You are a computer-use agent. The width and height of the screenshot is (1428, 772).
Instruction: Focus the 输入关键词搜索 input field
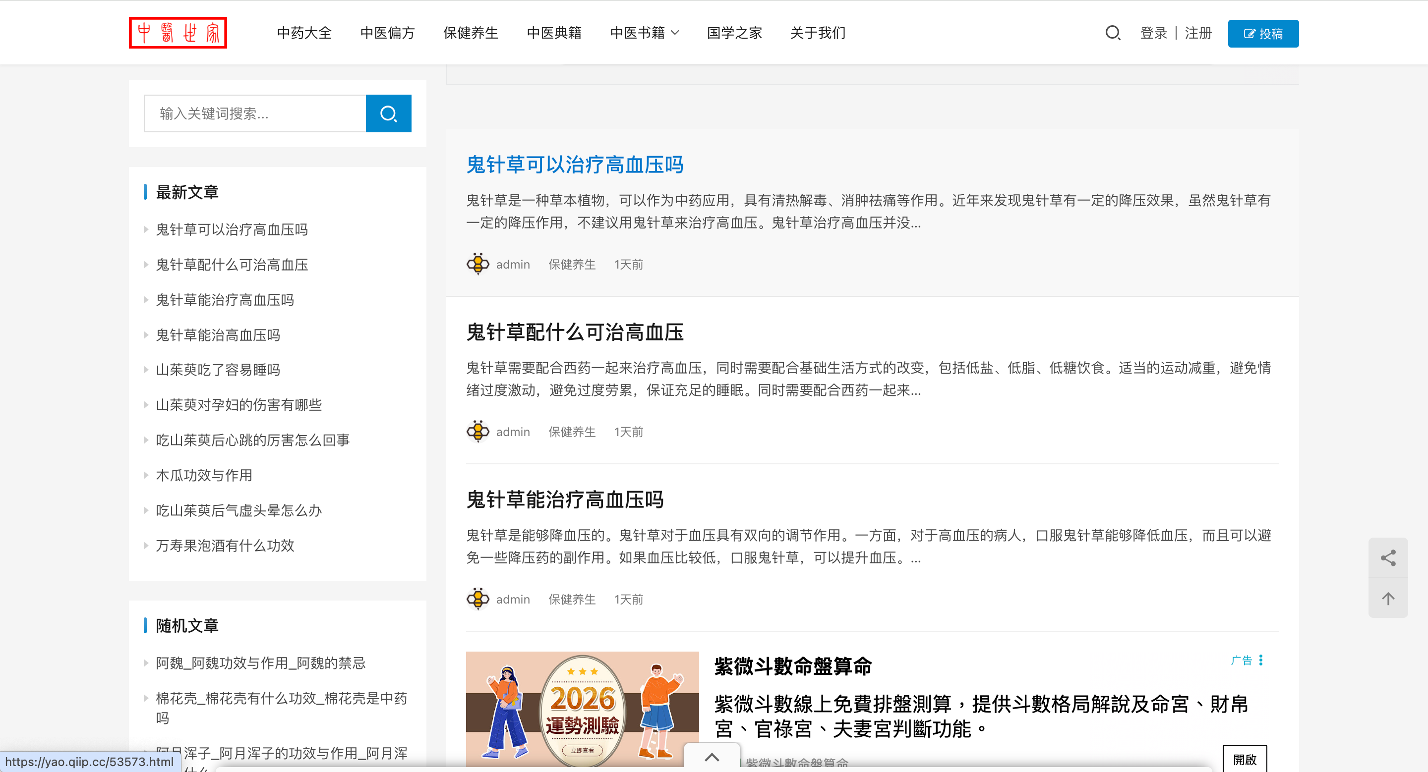tap(255, 113)
